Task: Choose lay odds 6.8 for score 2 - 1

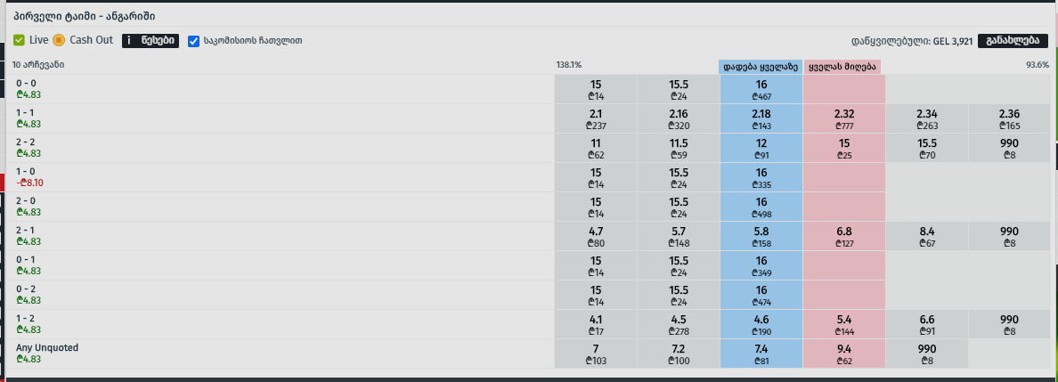Action: click(843, 236)
